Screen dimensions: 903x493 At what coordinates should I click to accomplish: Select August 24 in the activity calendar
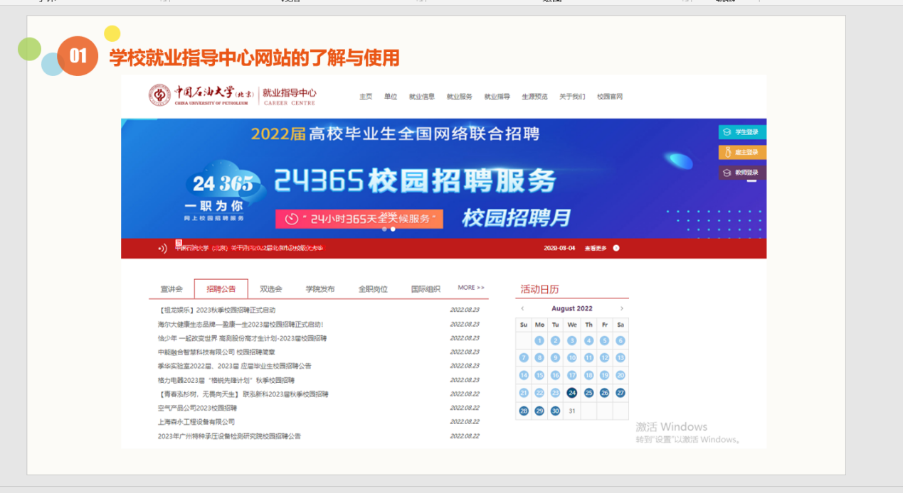pos(572,393)
